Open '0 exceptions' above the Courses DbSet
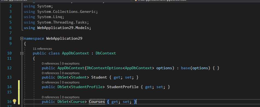The height and width of the screenshot is (107, 260). [x=71, y=97]
